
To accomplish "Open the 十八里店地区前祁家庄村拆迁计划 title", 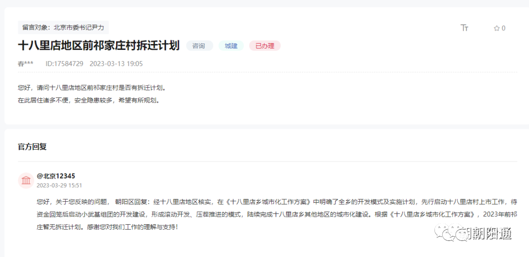I will (98, 46).
